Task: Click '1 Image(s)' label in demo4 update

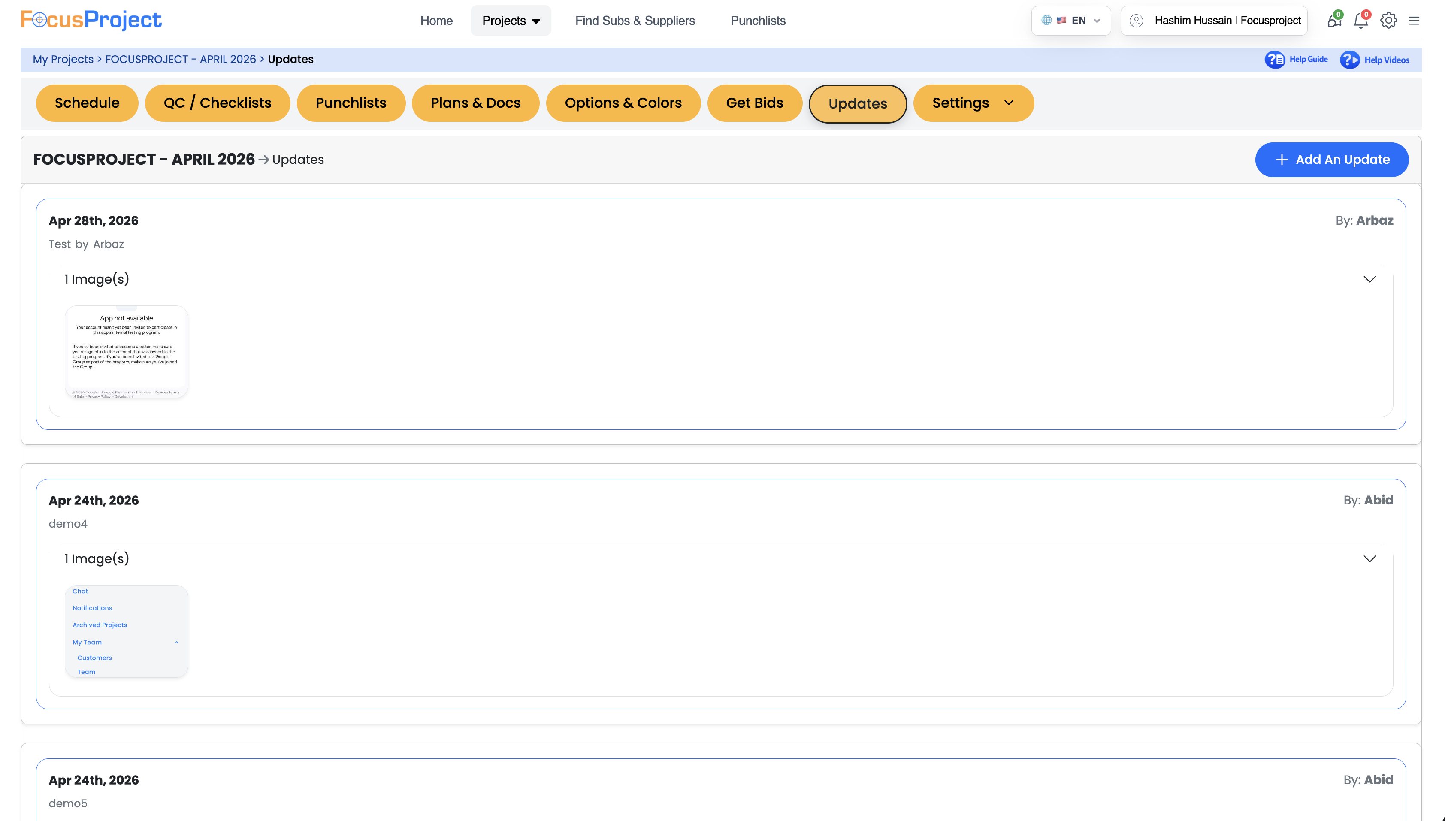Action: click(x=97, y=559)
